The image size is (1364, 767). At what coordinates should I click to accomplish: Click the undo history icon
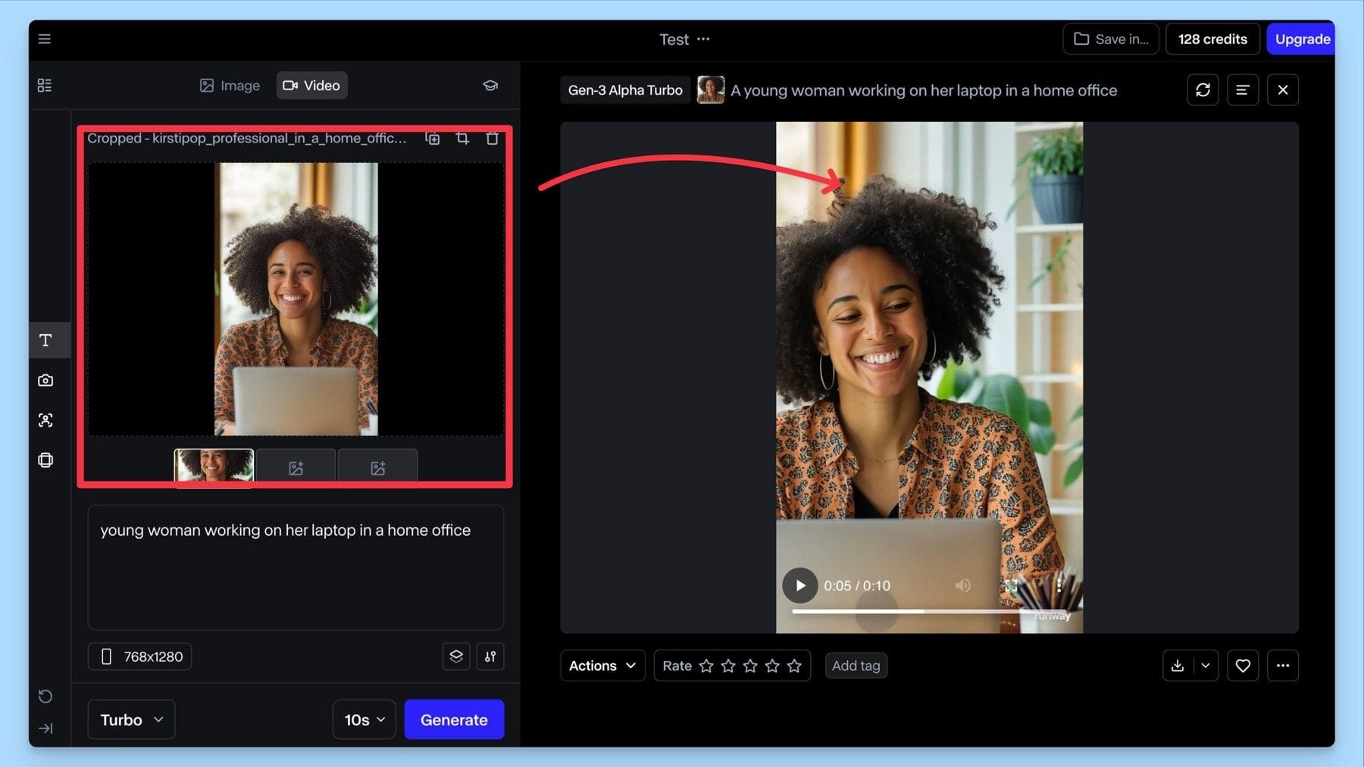pos(45,697)
